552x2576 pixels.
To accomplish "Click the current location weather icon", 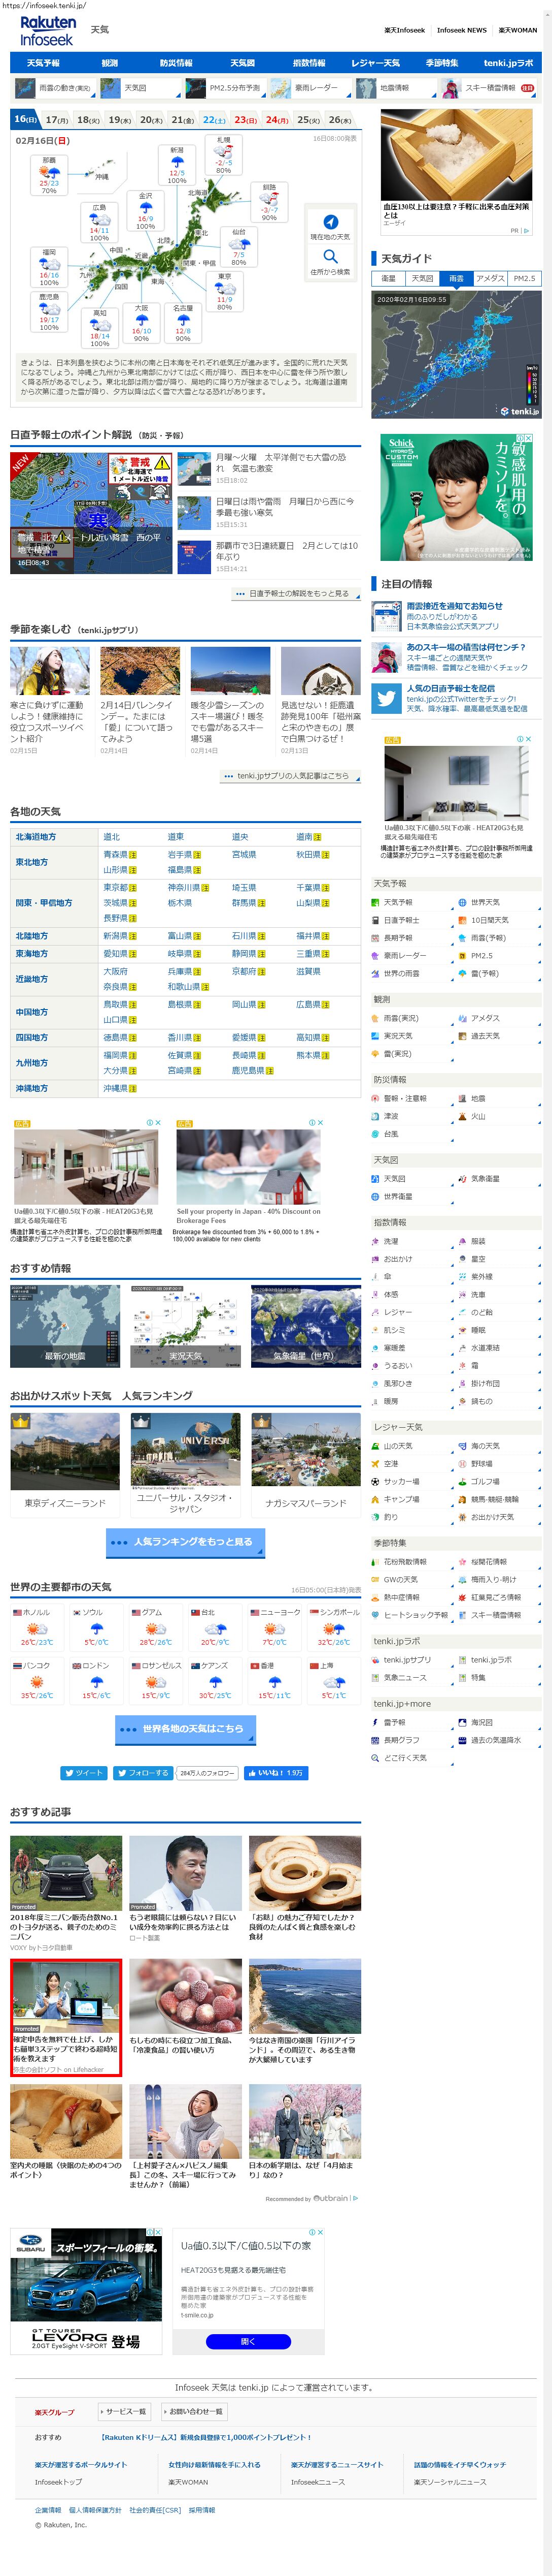I will click(329, 222).
